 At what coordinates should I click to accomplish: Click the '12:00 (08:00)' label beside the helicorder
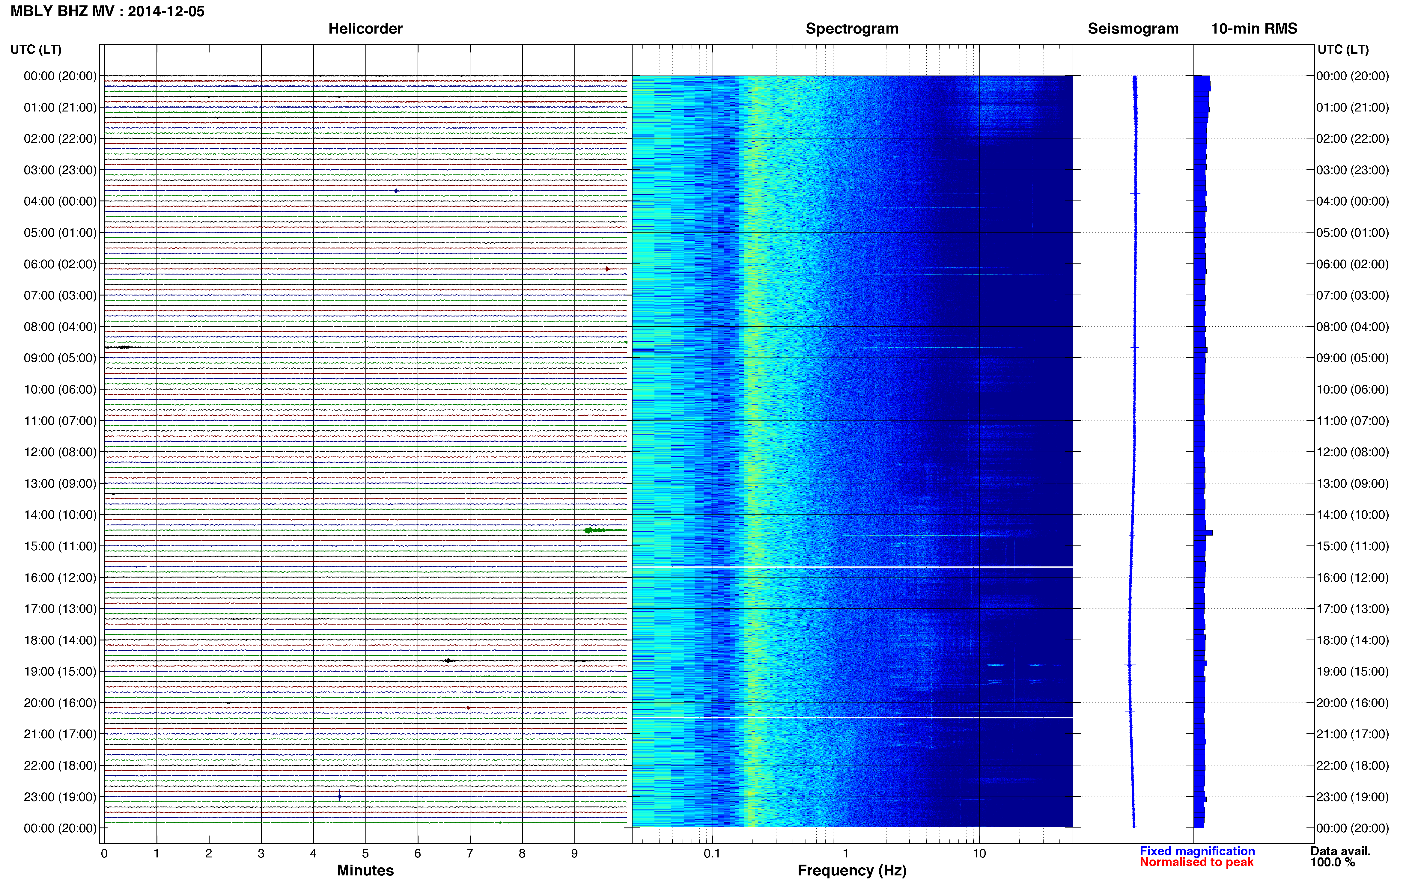pos(60,452)
